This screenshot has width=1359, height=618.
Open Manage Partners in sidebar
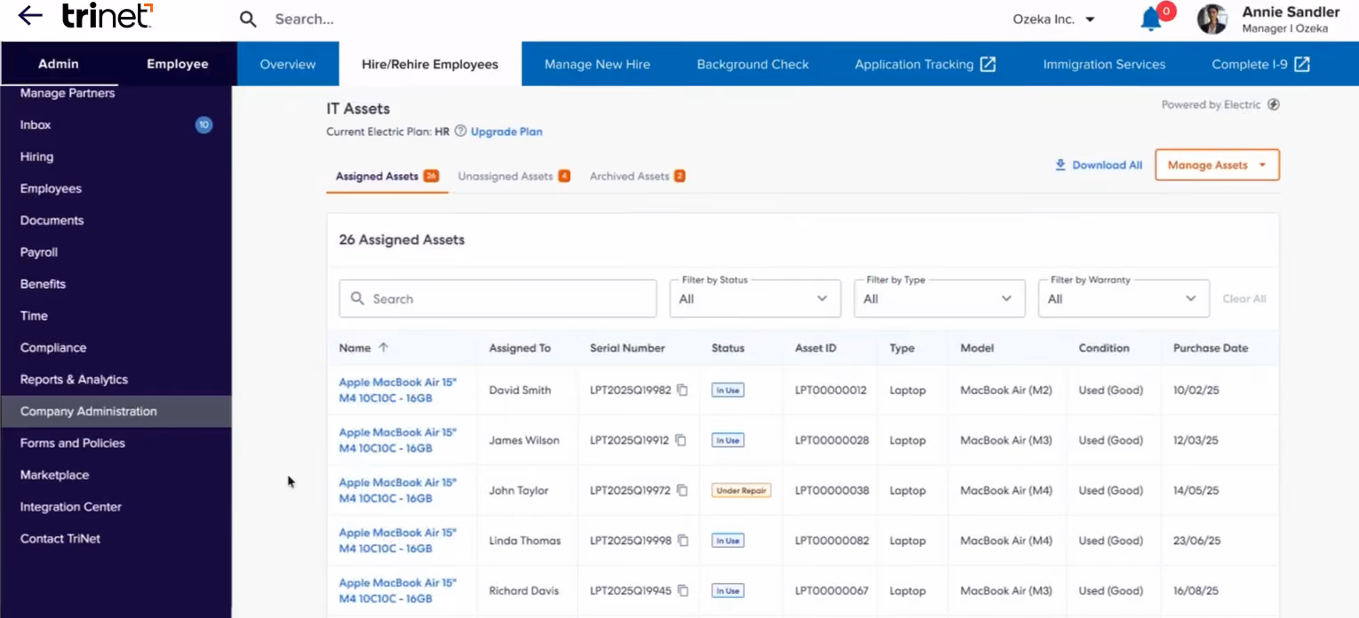pyautogui.click(x=68, y=93)
